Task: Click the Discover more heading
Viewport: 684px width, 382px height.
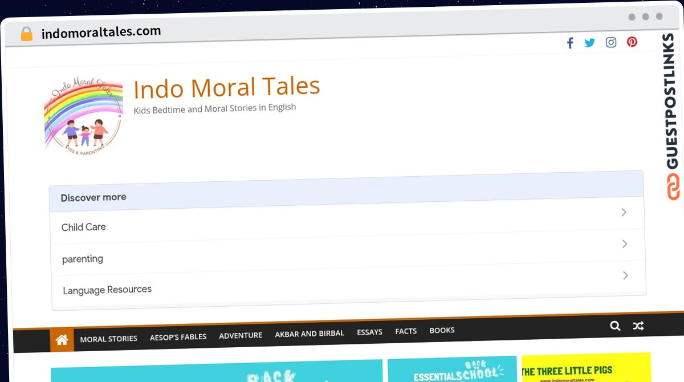Action: tap(93, 197)
